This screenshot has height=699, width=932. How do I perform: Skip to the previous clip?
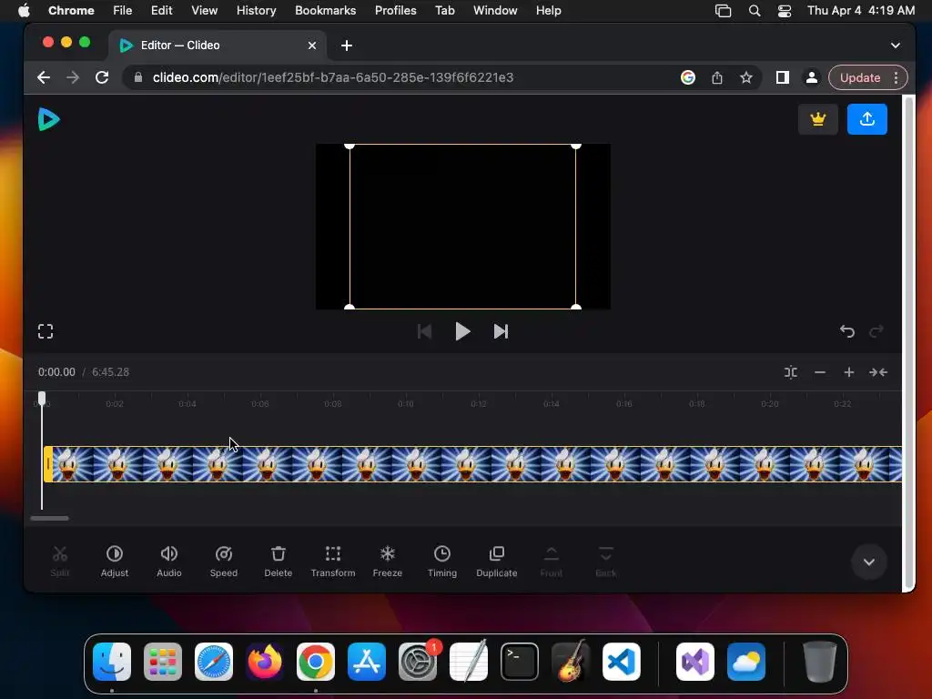(424, 331)
